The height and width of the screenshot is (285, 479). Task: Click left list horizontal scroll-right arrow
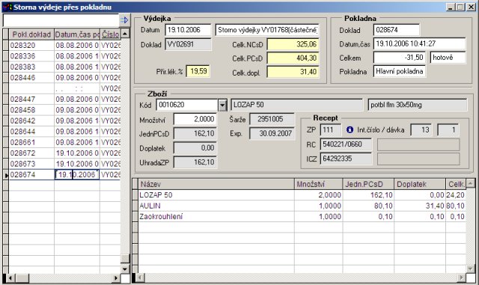tap(116, 278)
